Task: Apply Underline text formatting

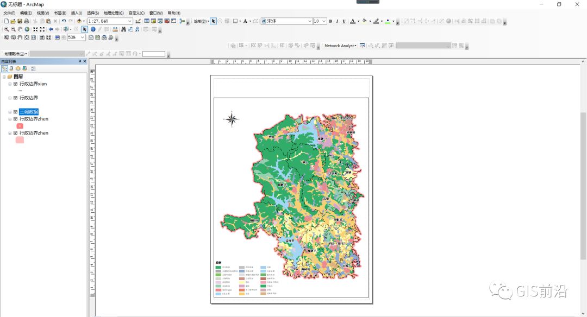Action: pos(344,21)
